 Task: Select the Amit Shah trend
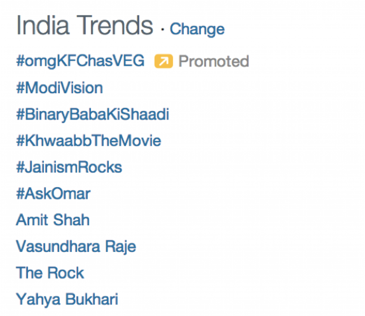(53, 220)
